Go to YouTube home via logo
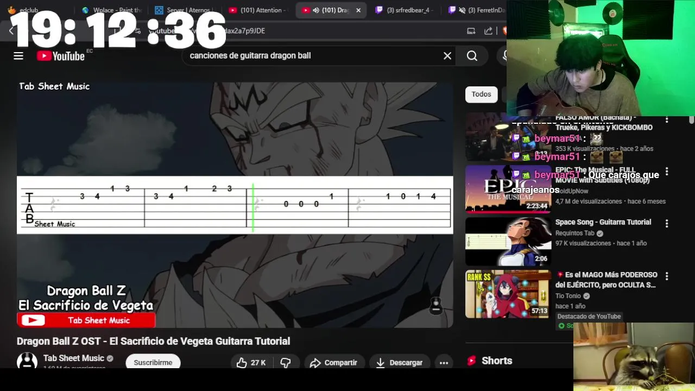 click(60, 56)
